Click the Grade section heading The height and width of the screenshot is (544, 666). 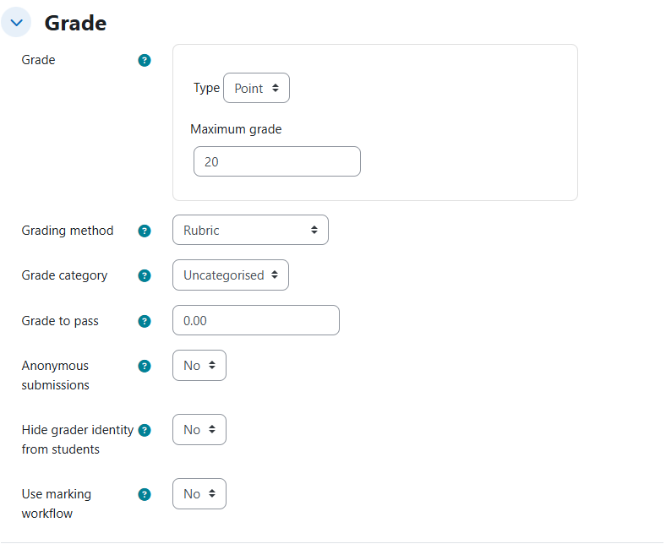tap(75, 23)
